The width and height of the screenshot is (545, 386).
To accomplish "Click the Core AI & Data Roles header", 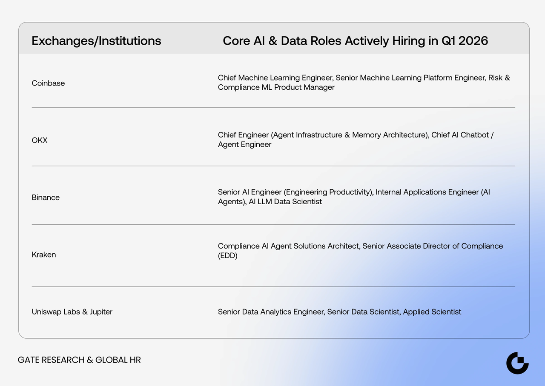I will [355, 41].
